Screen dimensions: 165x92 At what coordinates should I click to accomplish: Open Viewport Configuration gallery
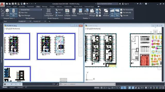(49, 13)
